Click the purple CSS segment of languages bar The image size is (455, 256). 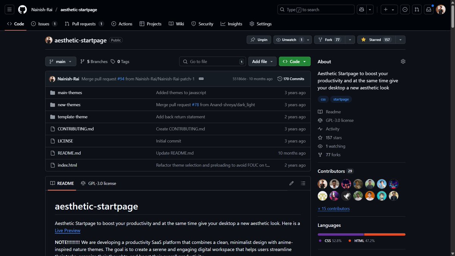click(x=340, y=234)
